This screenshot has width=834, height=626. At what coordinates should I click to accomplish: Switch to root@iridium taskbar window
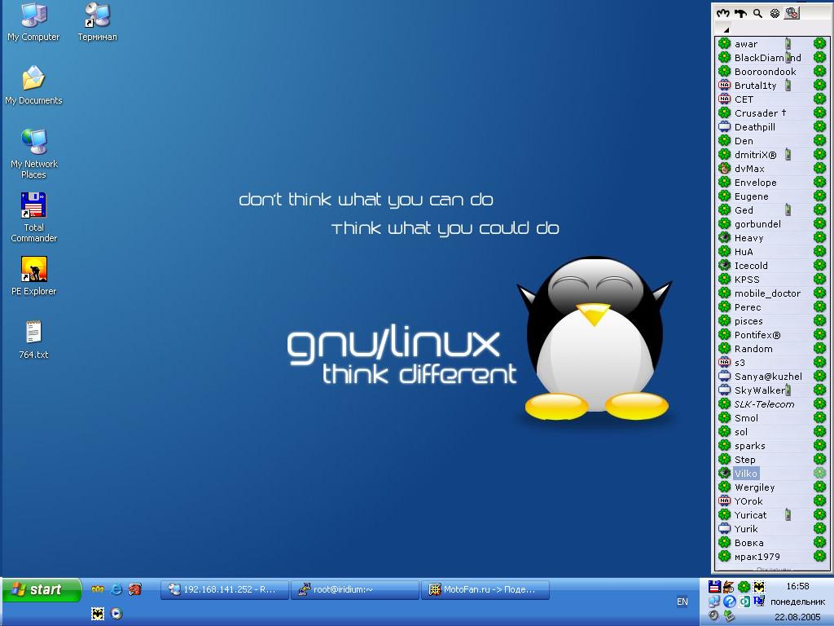pyautogui.click(x=355, y=589)
